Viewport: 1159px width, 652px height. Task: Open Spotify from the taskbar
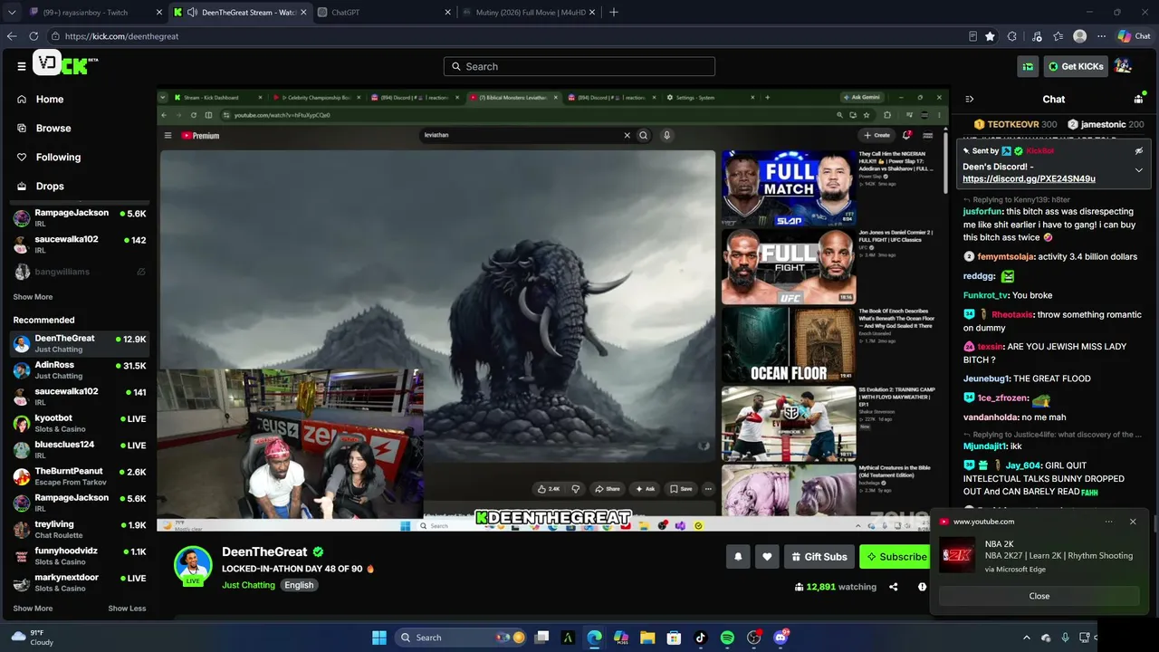tap(727, 638)
